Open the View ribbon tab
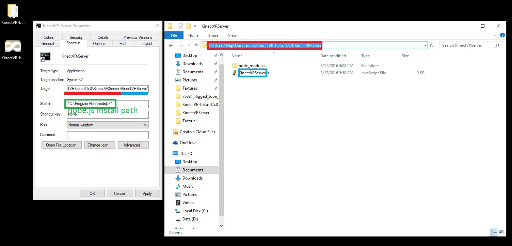Image resolution: width=512 pixels, height=246 pixels. (232, 35)
